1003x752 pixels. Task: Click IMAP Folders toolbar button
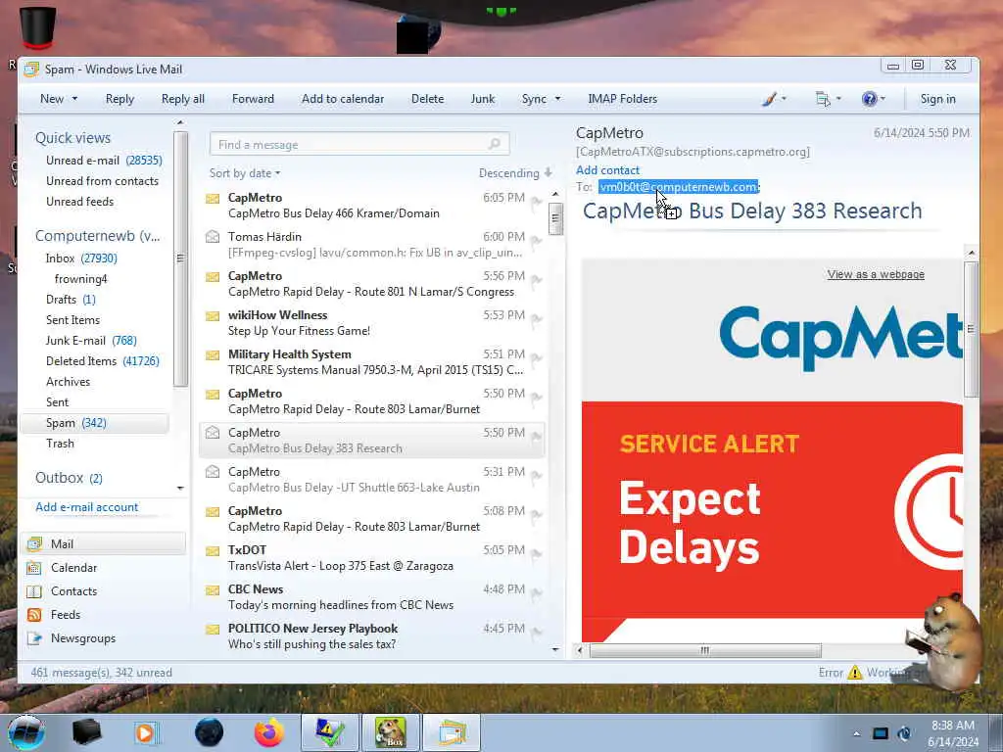622,99
